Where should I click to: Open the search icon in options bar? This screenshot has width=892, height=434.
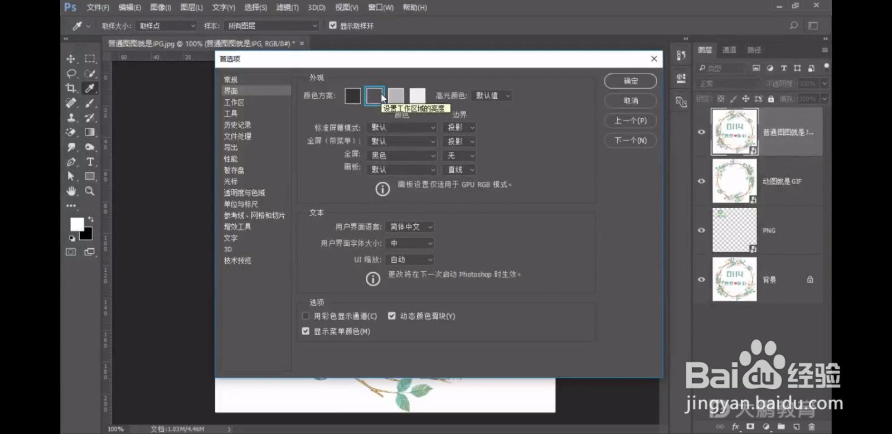click(794, 26)
